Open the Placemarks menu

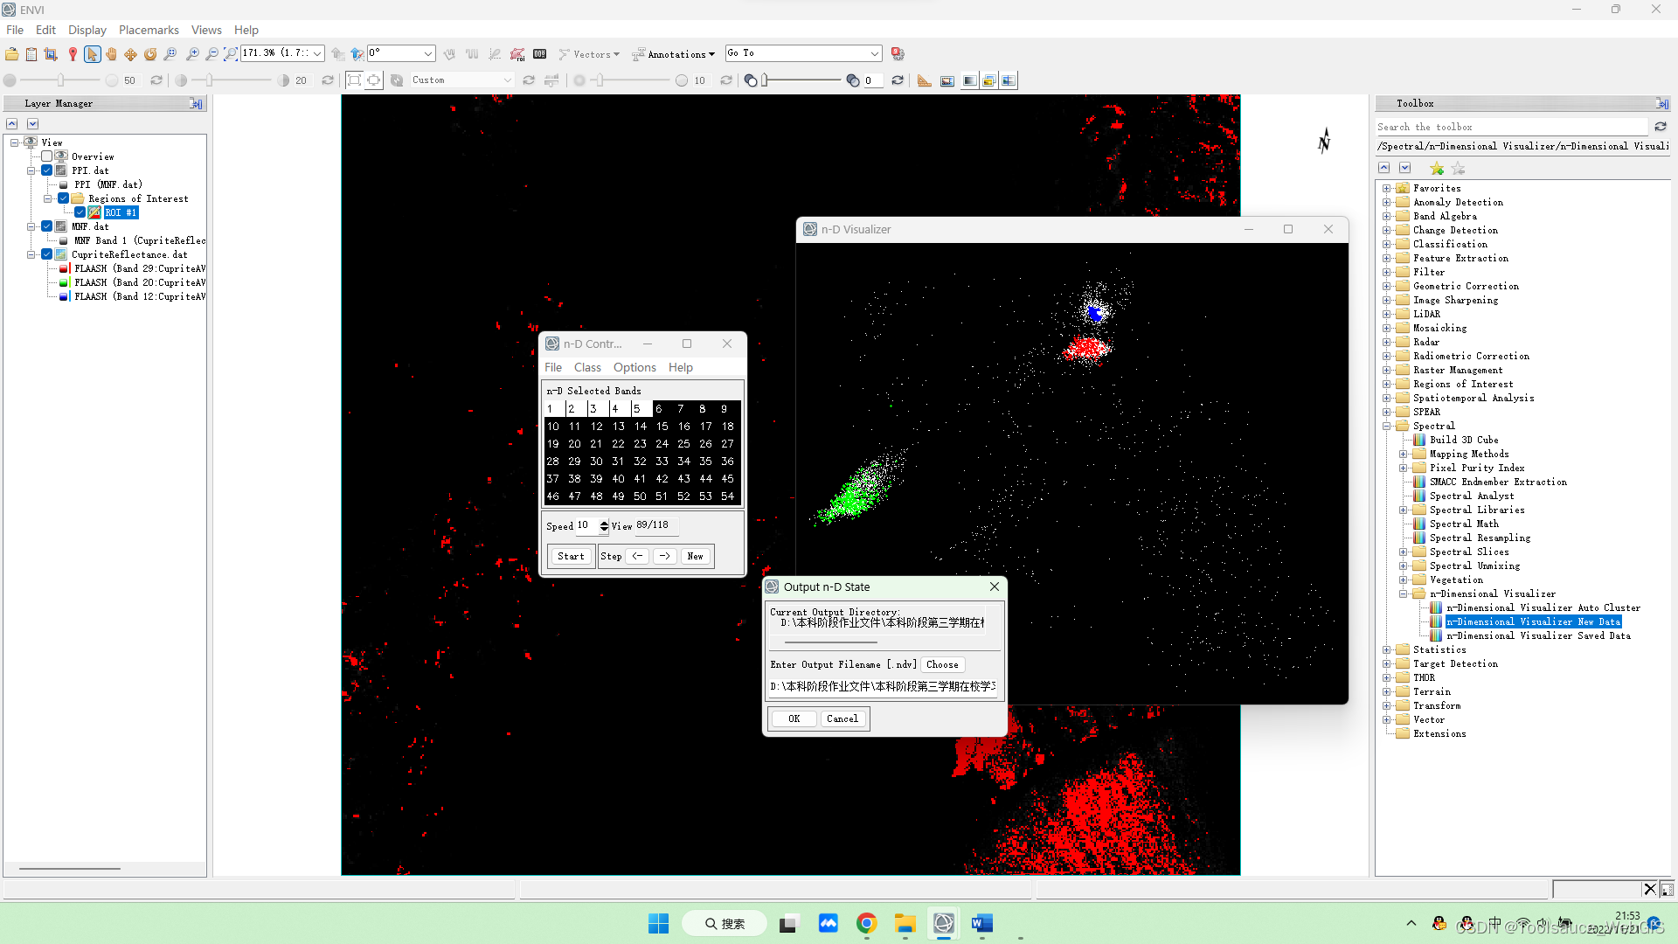(x=149, y=30)
